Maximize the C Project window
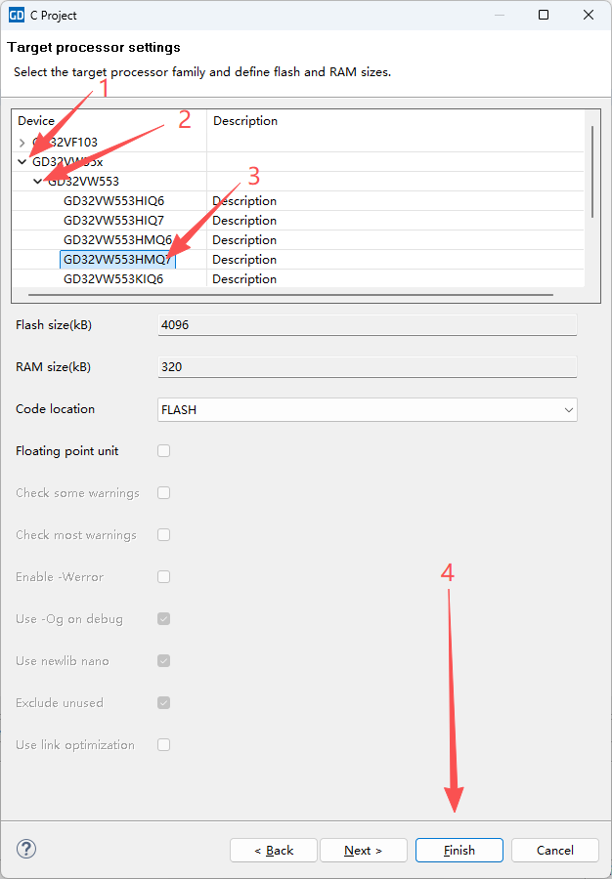 click(x=544, y=15)
